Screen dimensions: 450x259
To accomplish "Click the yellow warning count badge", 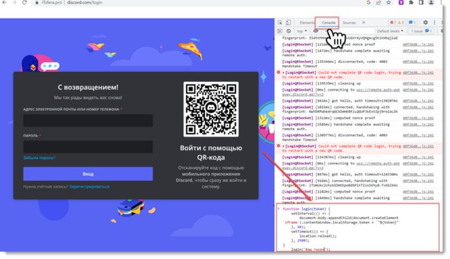I will pyautogui.click(x=401, y=22).
